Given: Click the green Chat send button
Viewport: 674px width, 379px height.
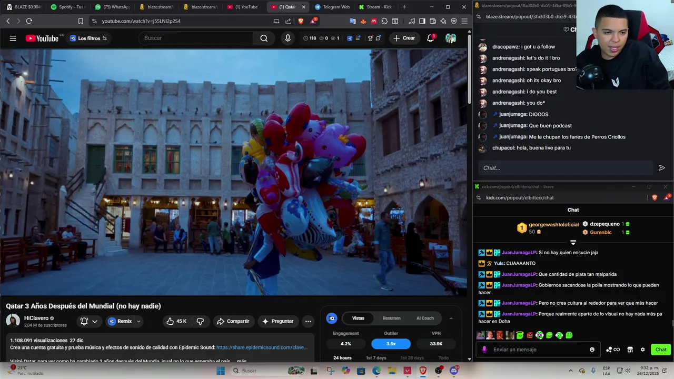Looking at the screenshot, I should click(x=661, y=350).
